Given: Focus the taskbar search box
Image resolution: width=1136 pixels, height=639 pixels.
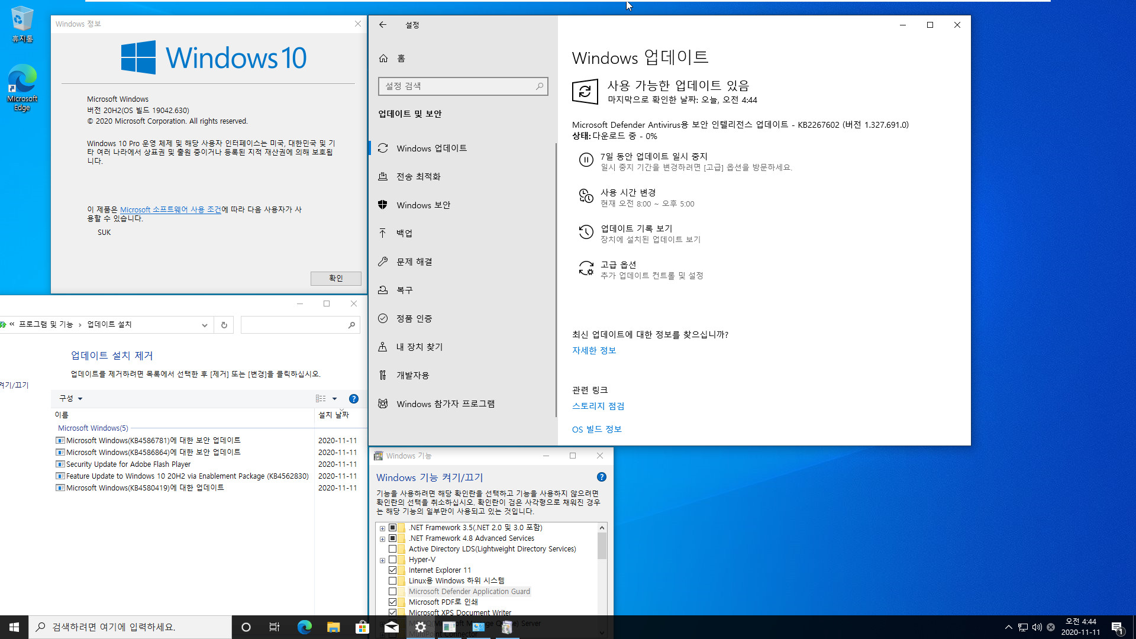Looking at the screenshot, I should 130,627.
